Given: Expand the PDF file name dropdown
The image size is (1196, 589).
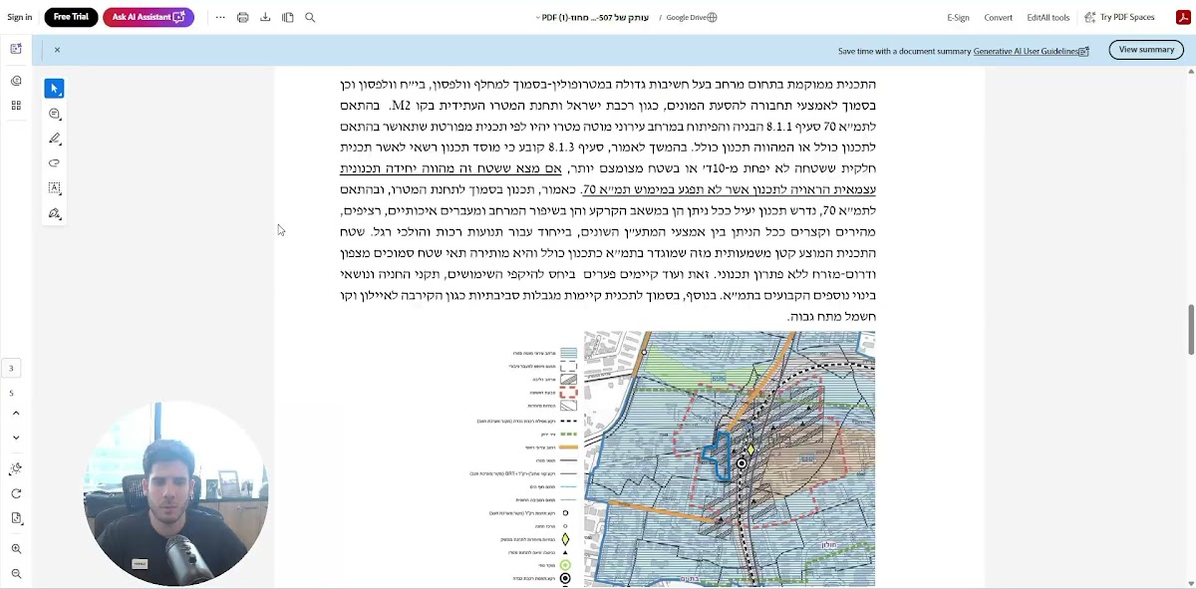Looking at the screenshot, I should tap(538, 17).
